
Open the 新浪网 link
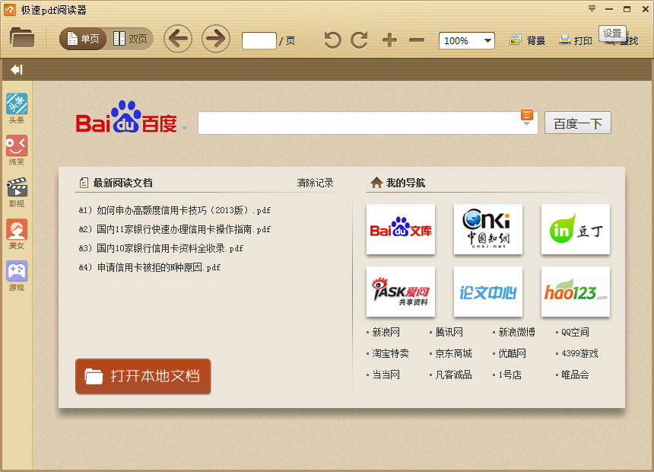click(386, 332)
